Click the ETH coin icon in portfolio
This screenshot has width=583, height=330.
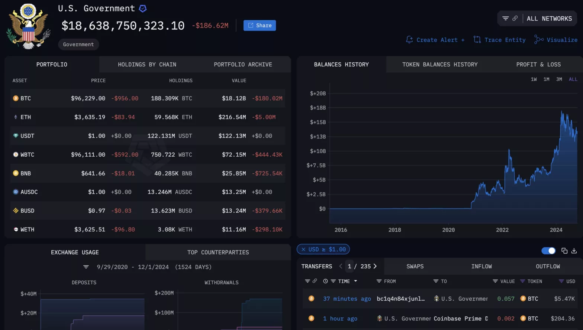pyautogui.click(x=16, y=117)
